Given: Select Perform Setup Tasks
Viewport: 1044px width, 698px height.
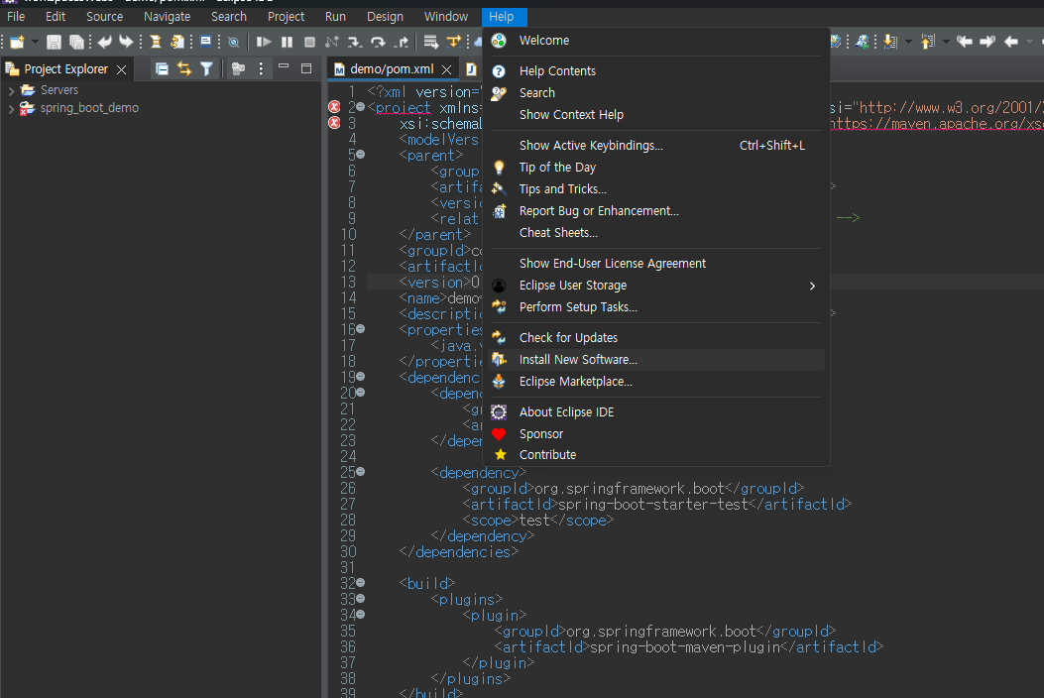Looking at the screenshot, I should click(x=656, y=307).
